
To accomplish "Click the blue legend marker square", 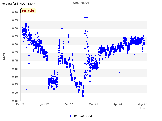I will pyautogui.click(x=70, y=116).
